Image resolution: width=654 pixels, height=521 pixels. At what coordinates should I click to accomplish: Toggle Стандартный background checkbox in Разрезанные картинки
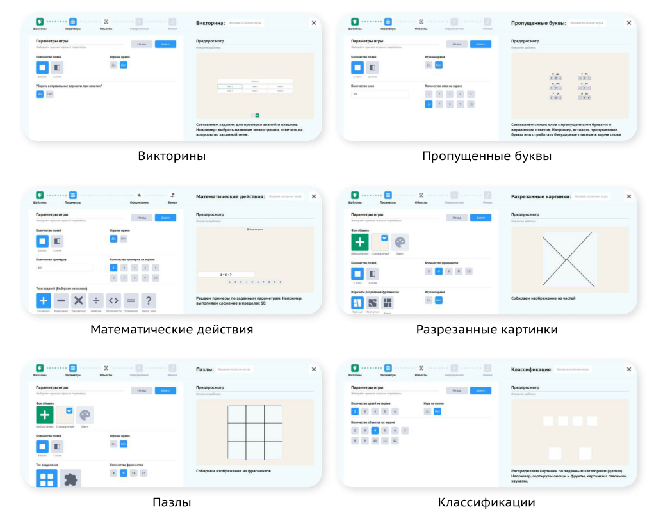coord(384,238)
